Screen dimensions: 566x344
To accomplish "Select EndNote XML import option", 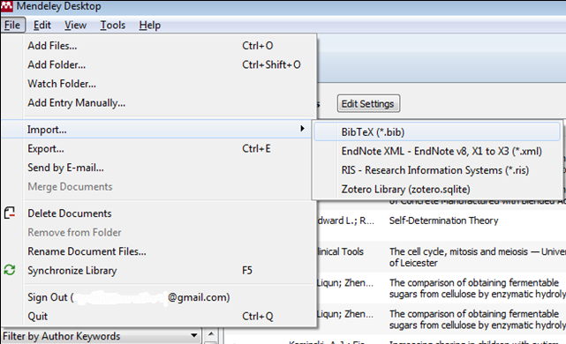I will [x=437, y=151].
